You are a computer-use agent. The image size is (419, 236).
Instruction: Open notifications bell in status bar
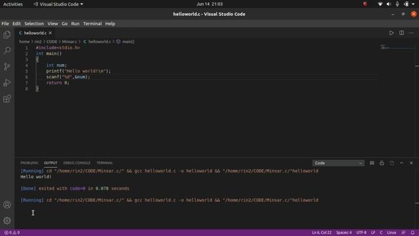(412, 233)
